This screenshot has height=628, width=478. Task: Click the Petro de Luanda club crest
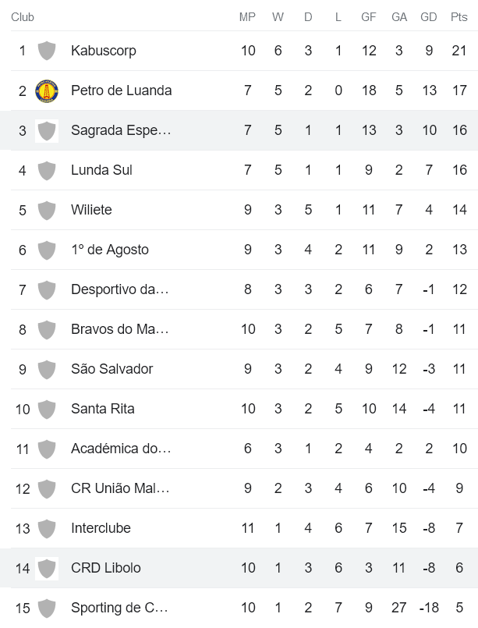(47, 90)
